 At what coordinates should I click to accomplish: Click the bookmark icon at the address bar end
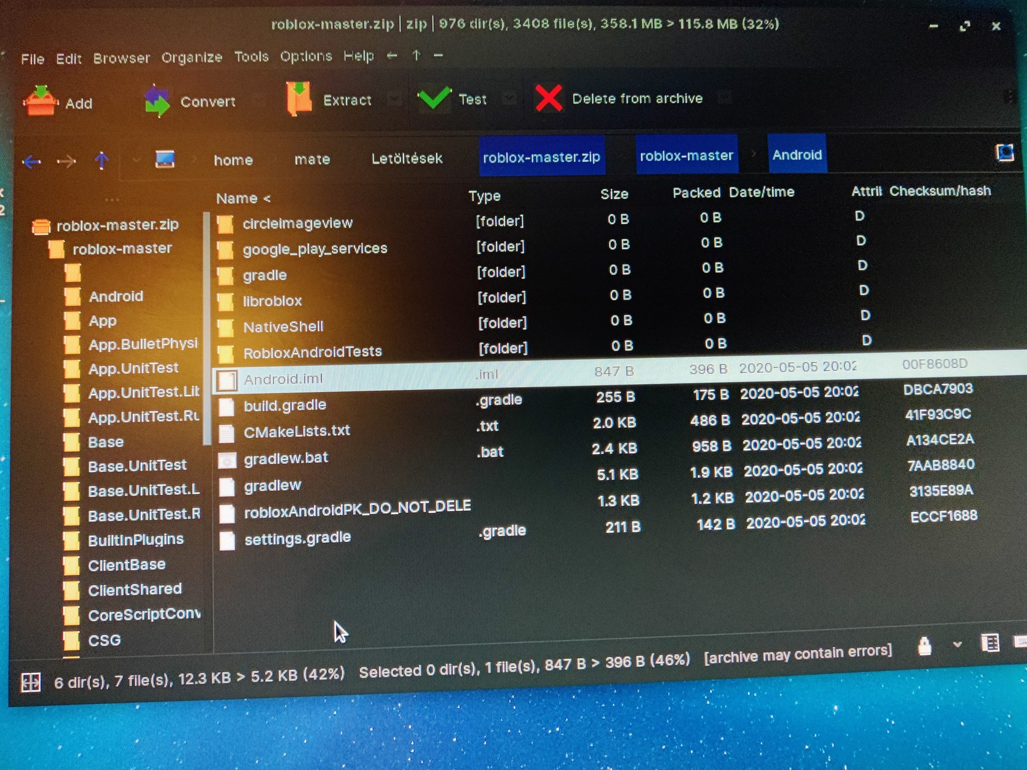click(x=1005, y=152)
